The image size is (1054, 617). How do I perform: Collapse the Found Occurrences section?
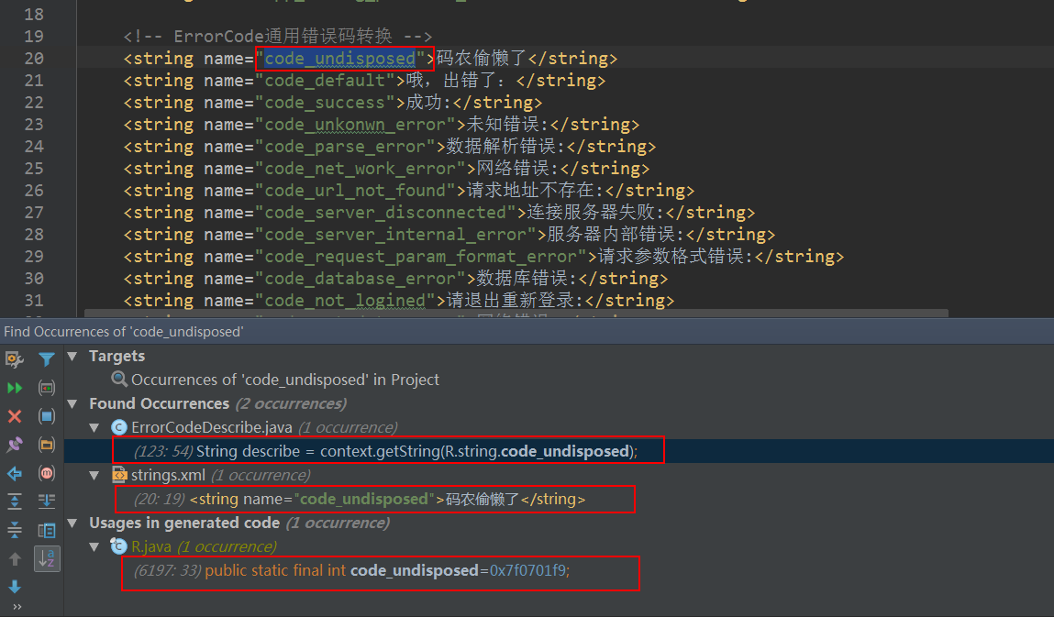click(x=72, y=403)
